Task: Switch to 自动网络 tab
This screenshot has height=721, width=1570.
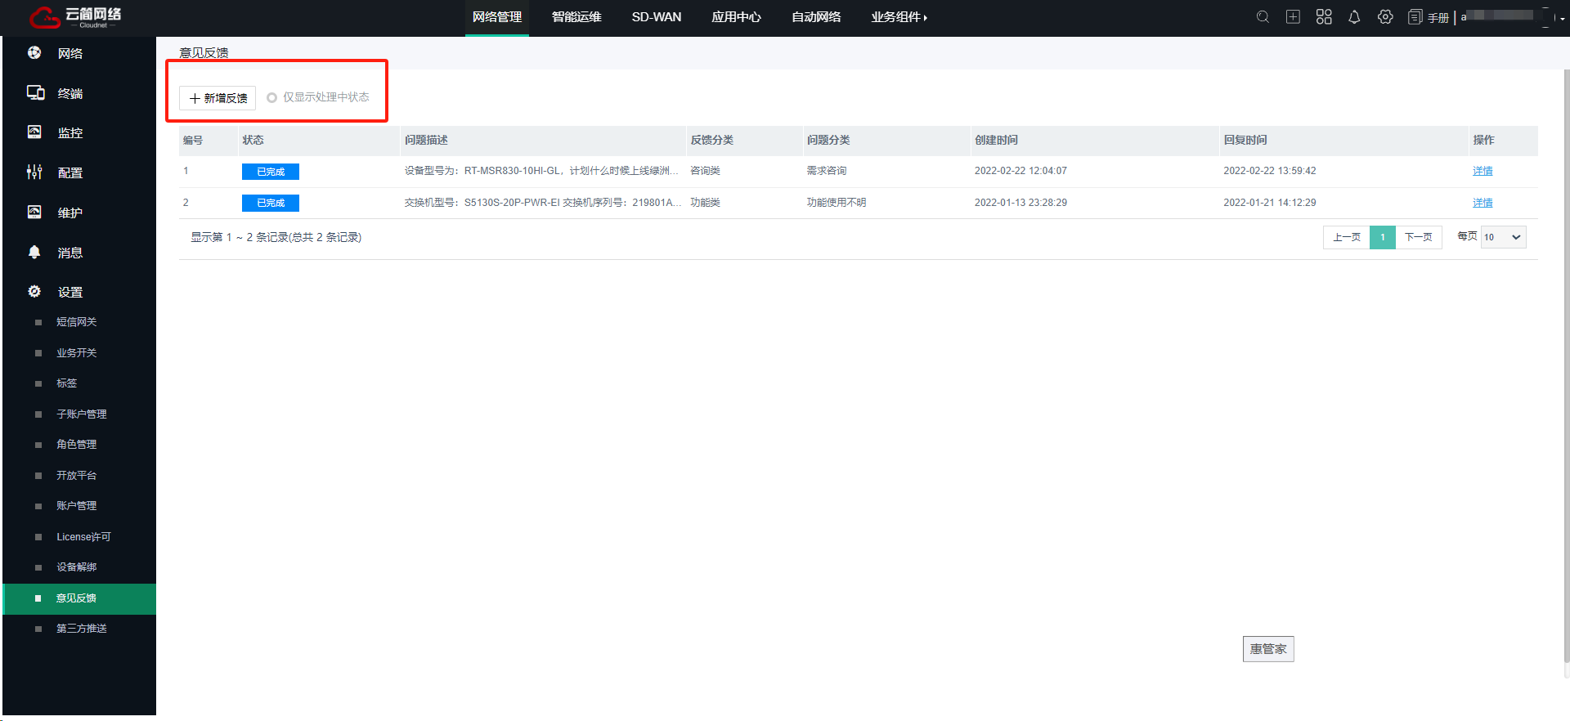Action: coord(816,17)
